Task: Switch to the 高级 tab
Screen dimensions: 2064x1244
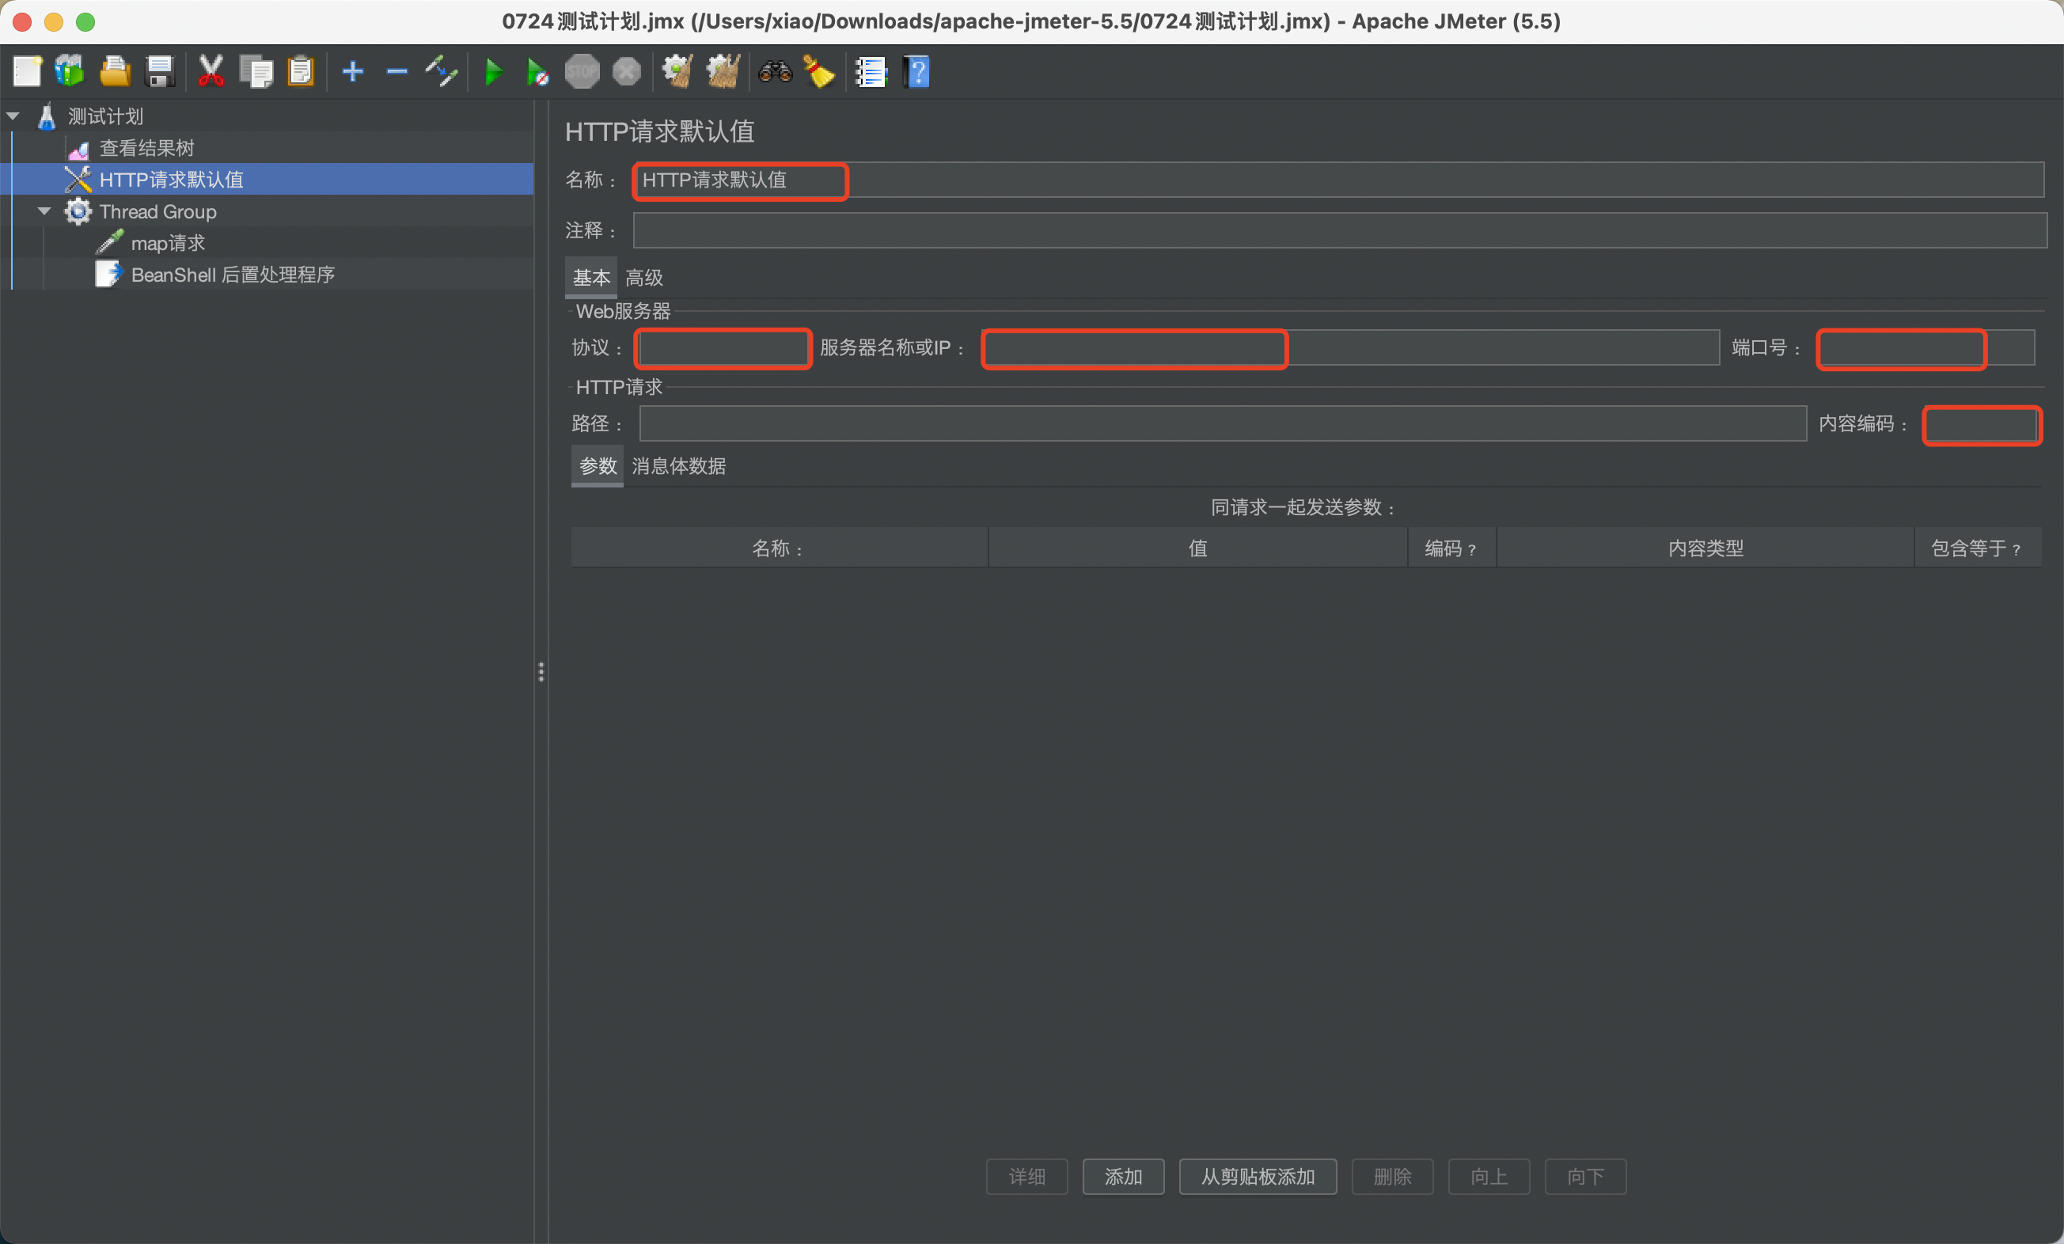Action: tap(643, 277)
